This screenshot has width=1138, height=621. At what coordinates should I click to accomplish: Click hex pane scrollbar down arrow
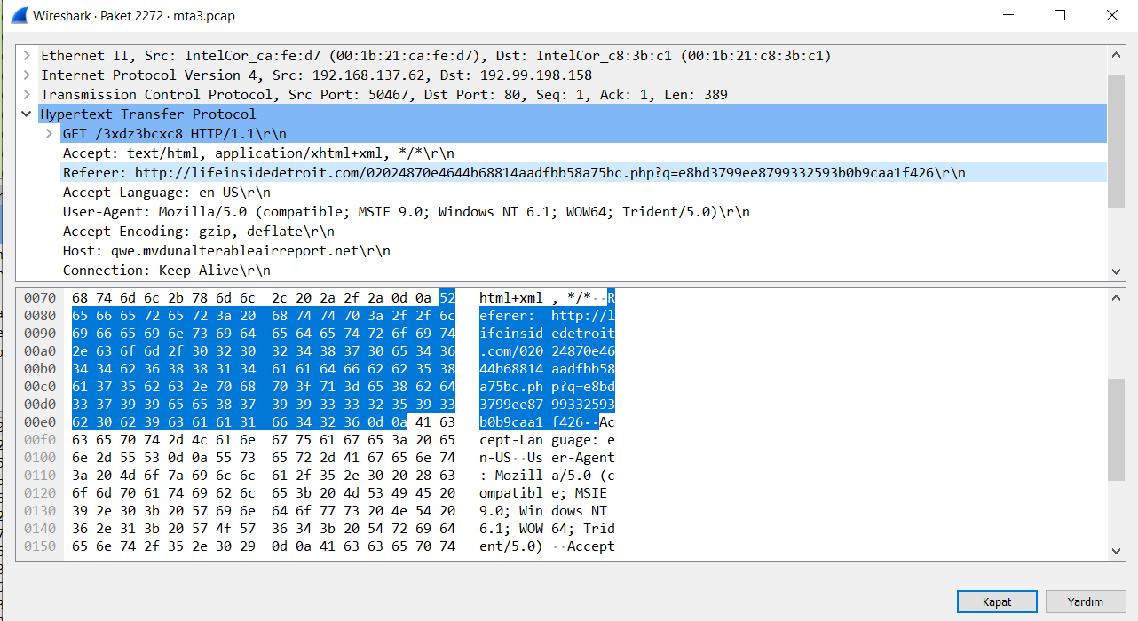1117,551
